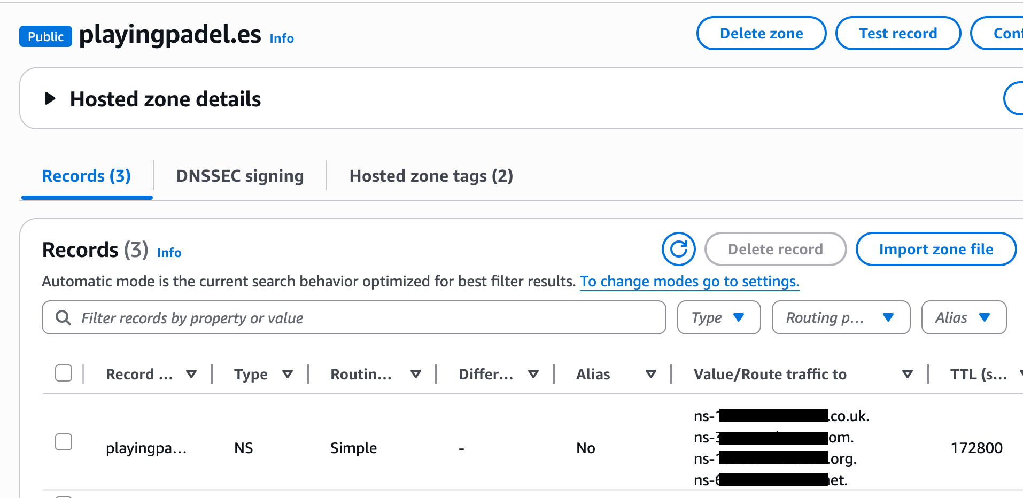This screenshot has width=1023, height=498.
Task: Refresh the records list
Action: [678, 249]
